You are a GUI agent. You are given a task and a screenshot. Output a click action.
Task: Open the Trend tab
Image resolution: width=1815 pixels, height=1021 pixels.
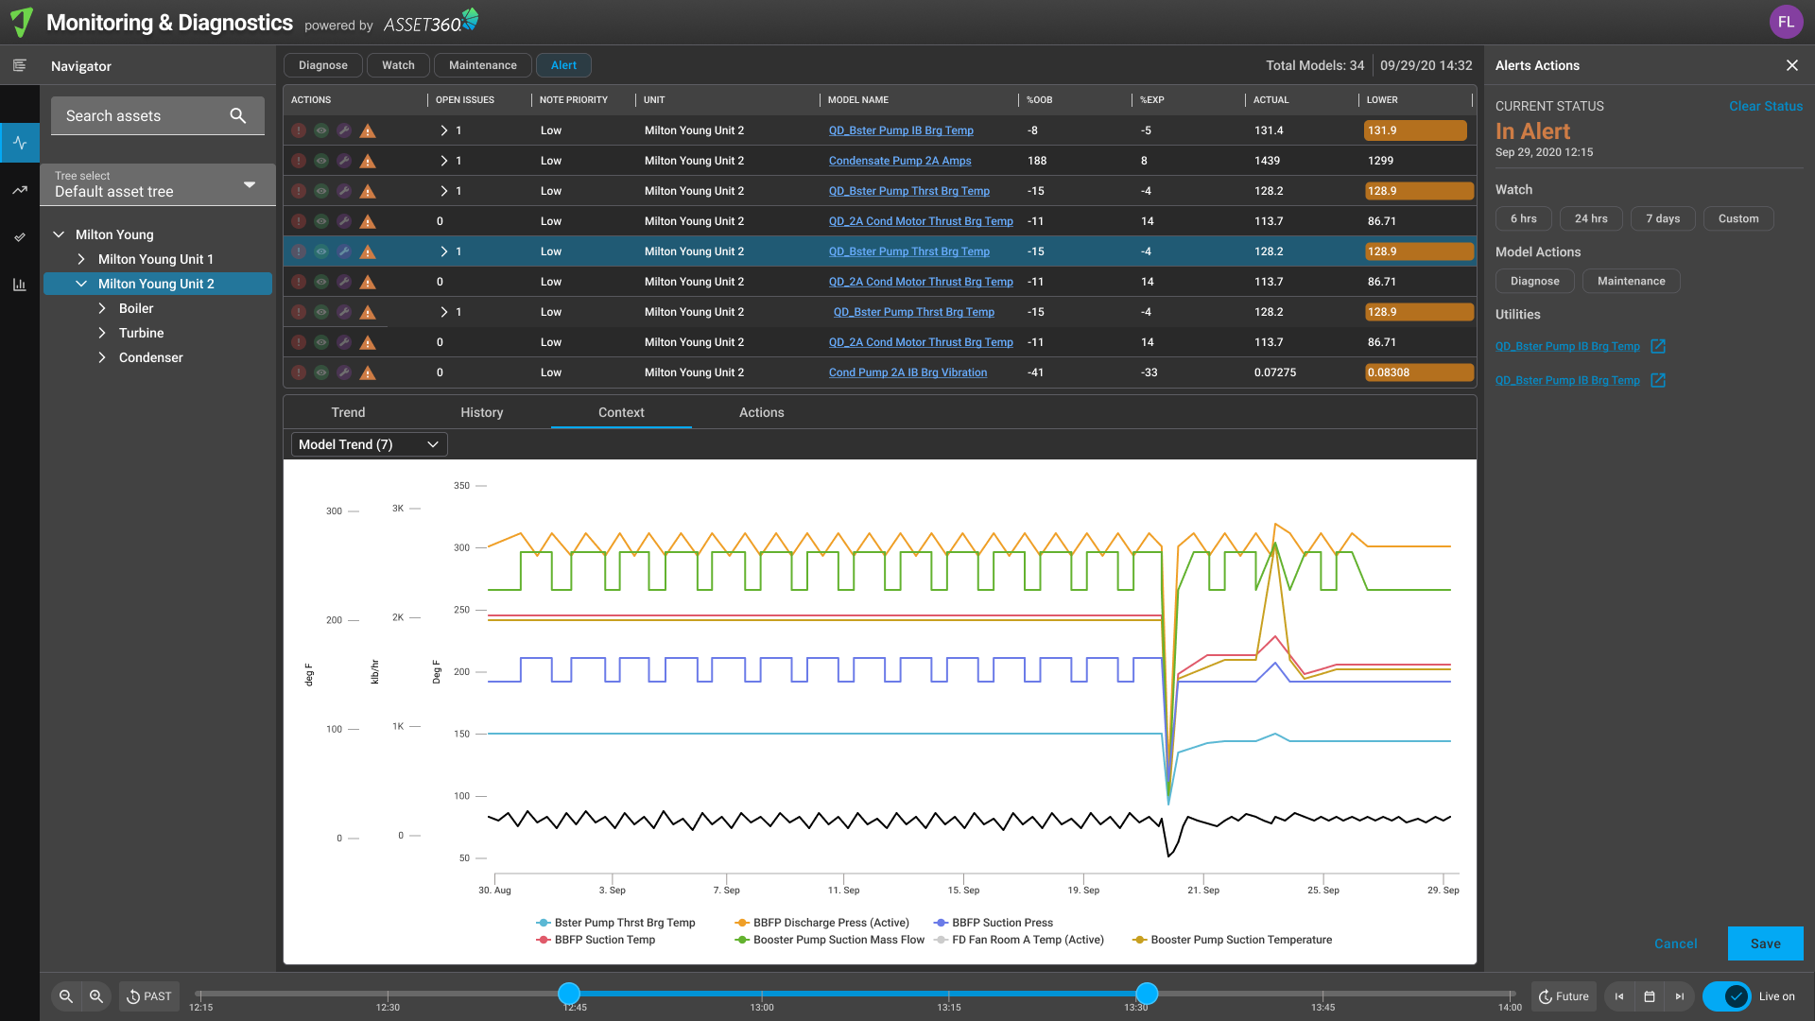tap(348, 412)
